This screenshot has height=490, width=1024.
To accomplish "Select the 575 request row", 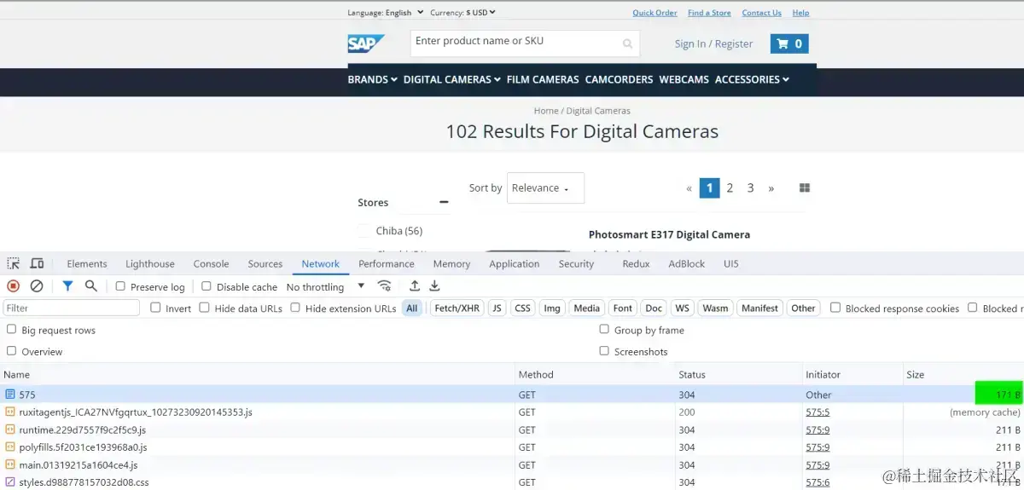I will point(512,395).
